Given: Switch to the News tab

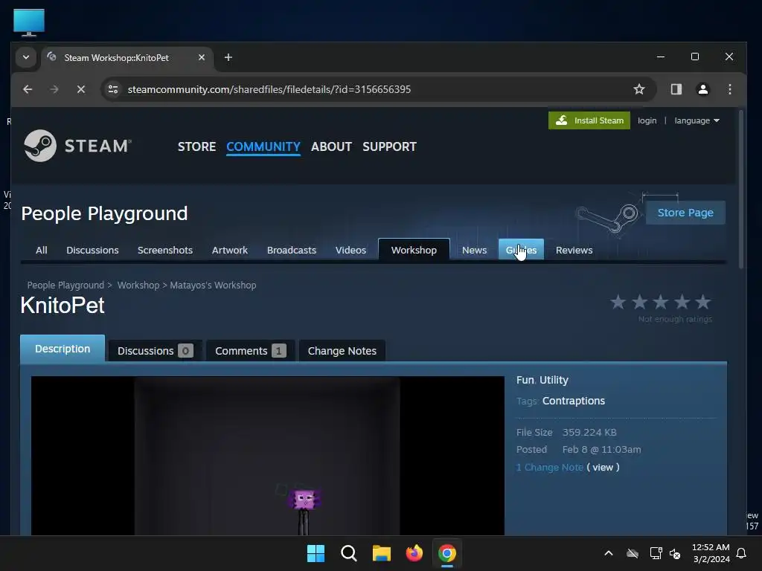Looking at the screenshot, I should tap(474, 250).
